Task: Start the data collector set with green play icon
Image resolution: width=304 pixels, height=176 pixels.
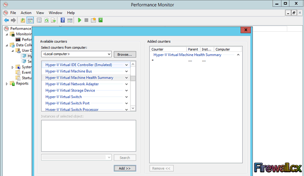Action: [80, 20]
